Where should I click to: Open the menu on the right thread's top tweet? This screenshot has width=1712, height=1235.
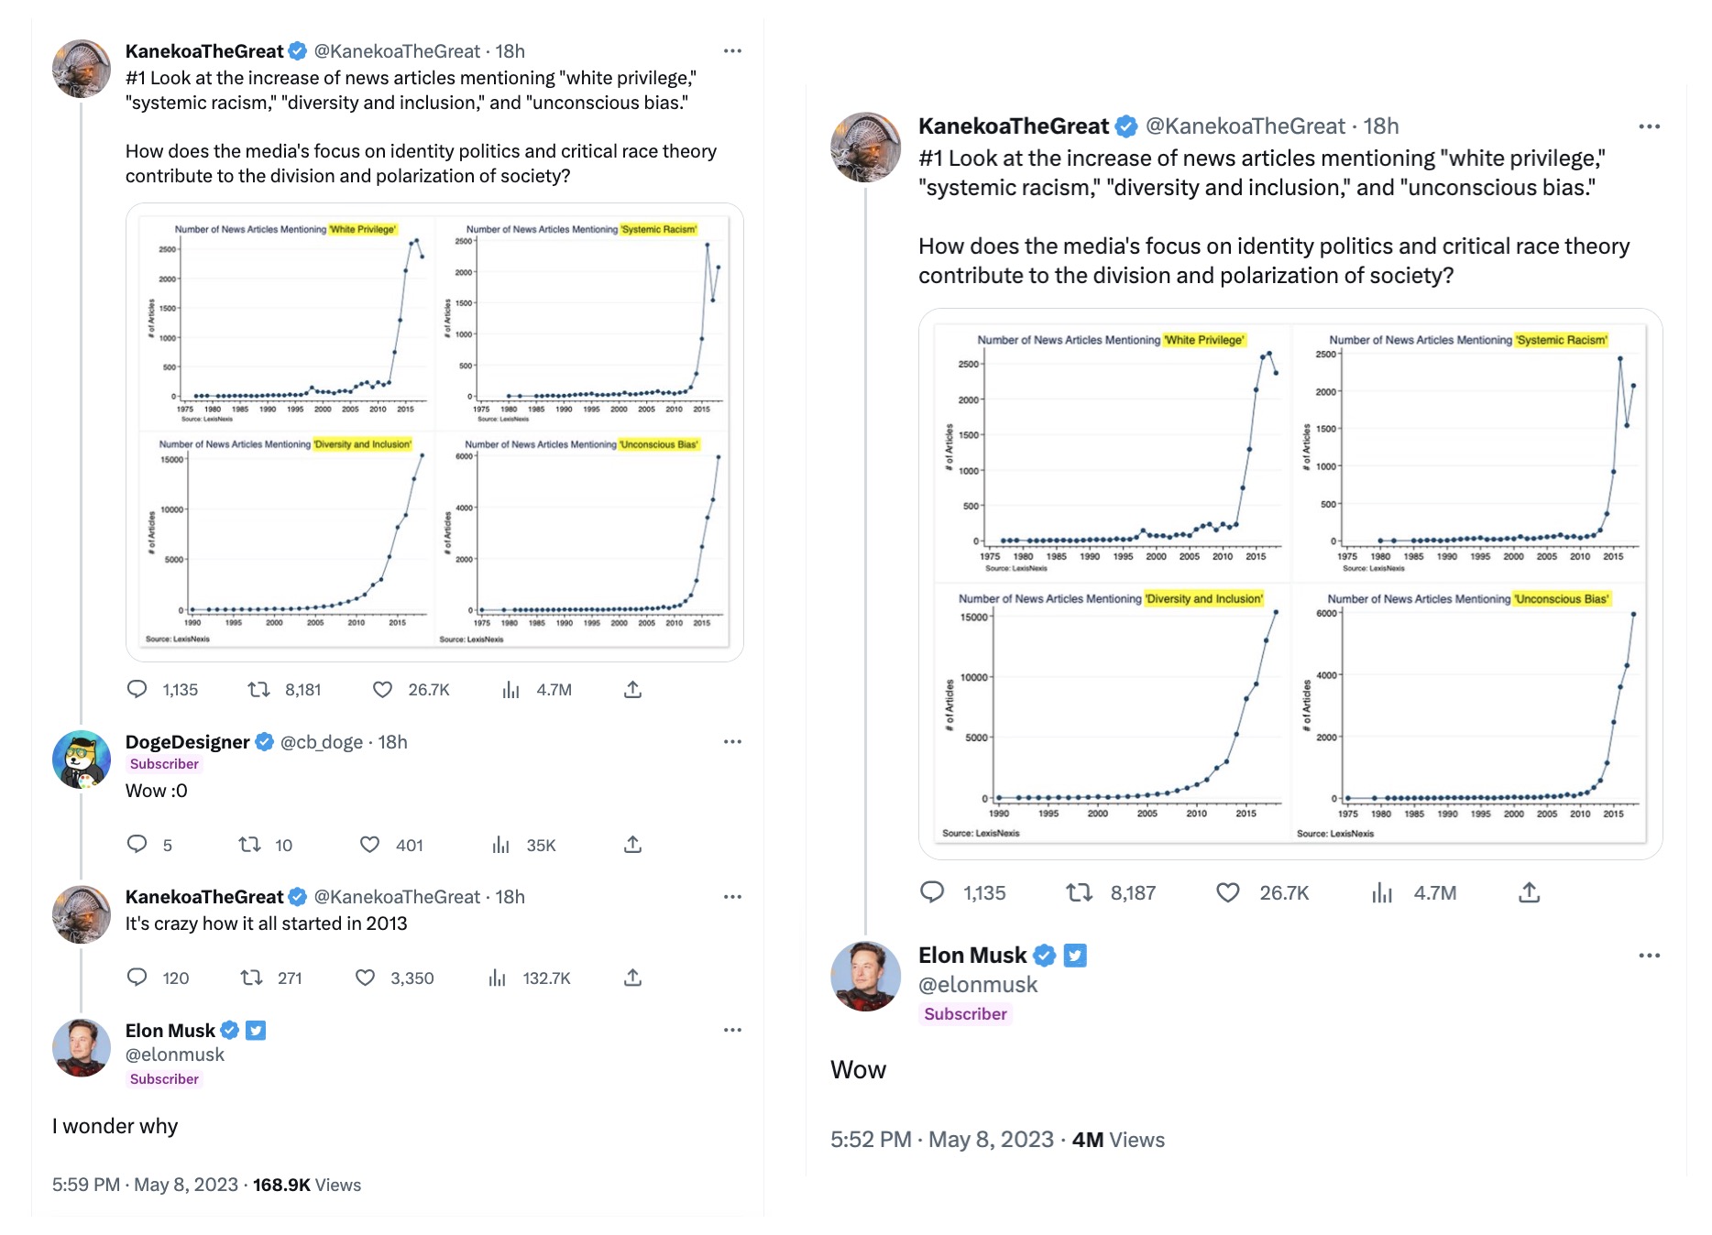(x=1648, y=126)
